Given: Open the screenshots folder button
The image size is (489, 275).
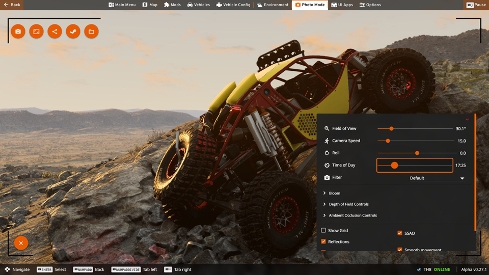Looking at the screenshot, I should coord(91,32).
